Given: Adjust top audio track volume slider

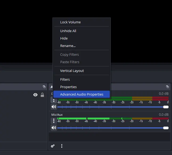Looking at the screenshot, I should (113, 107).
